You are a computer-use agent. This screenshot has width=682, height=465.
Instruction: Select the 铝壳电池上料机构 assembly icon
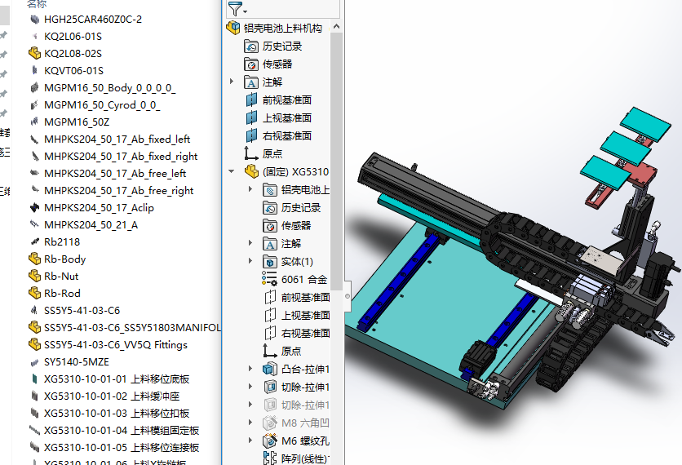(x=233, y=29)
